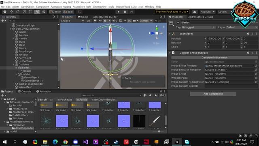The width and height of the screenshot is (259, 146).
Task: Select the ImbueMesh object in Hierarchy
Action: tap(25, 87)
